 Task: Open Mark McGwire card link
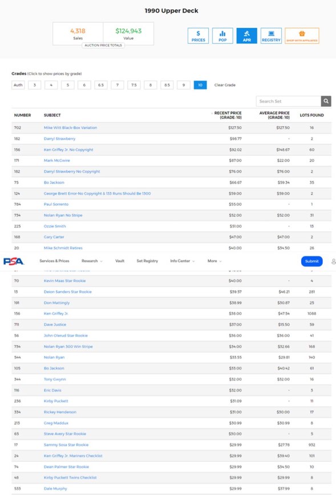click(57, 161)
